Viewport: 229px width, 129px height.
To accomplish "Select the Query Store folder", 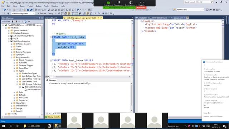I will (x=21, y=103).
